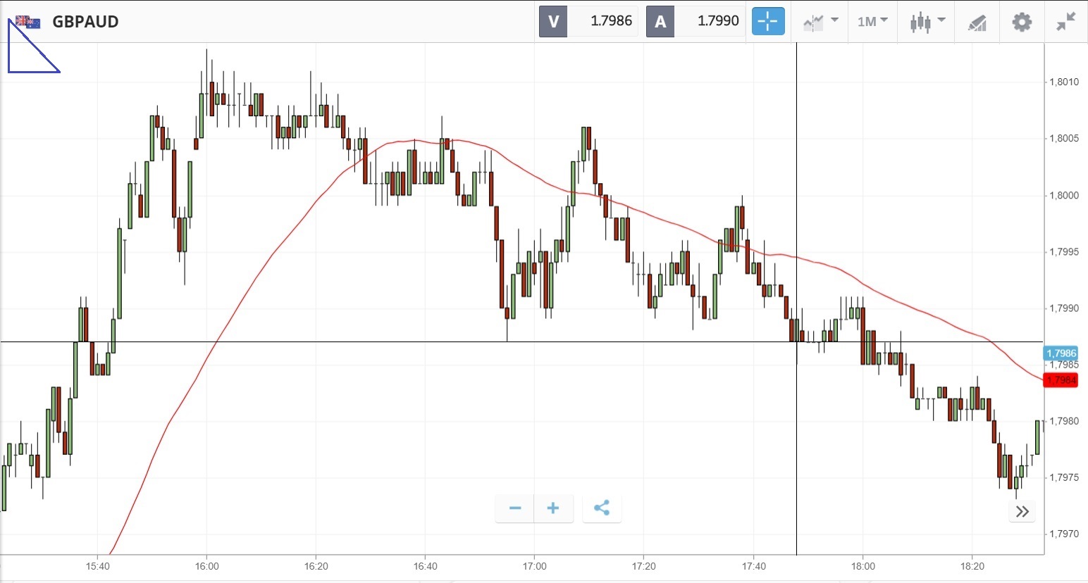Click the 1,8010 price axis label
The width and height of the screenshot is (1088, 583).
point(1064,82)
